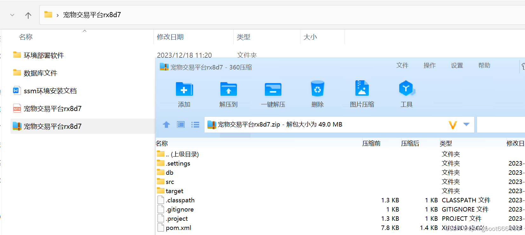
Task: Click the 360压缩 window title icon
Action: coord(164,67)
